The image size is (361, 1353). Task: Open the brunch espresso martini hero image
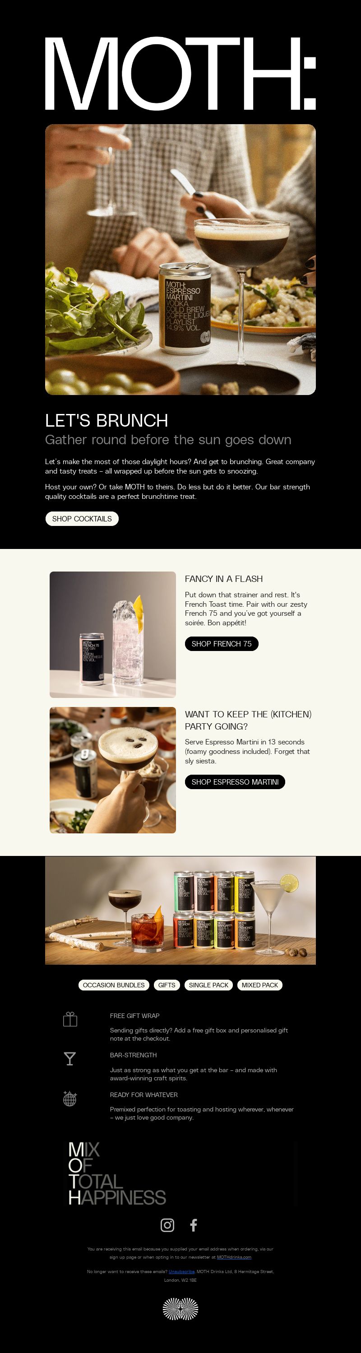(x=180, y=260)
